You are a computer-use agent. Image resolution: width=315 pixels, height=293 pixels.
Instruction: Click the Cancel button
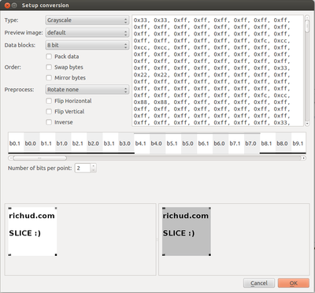[259, 283]
